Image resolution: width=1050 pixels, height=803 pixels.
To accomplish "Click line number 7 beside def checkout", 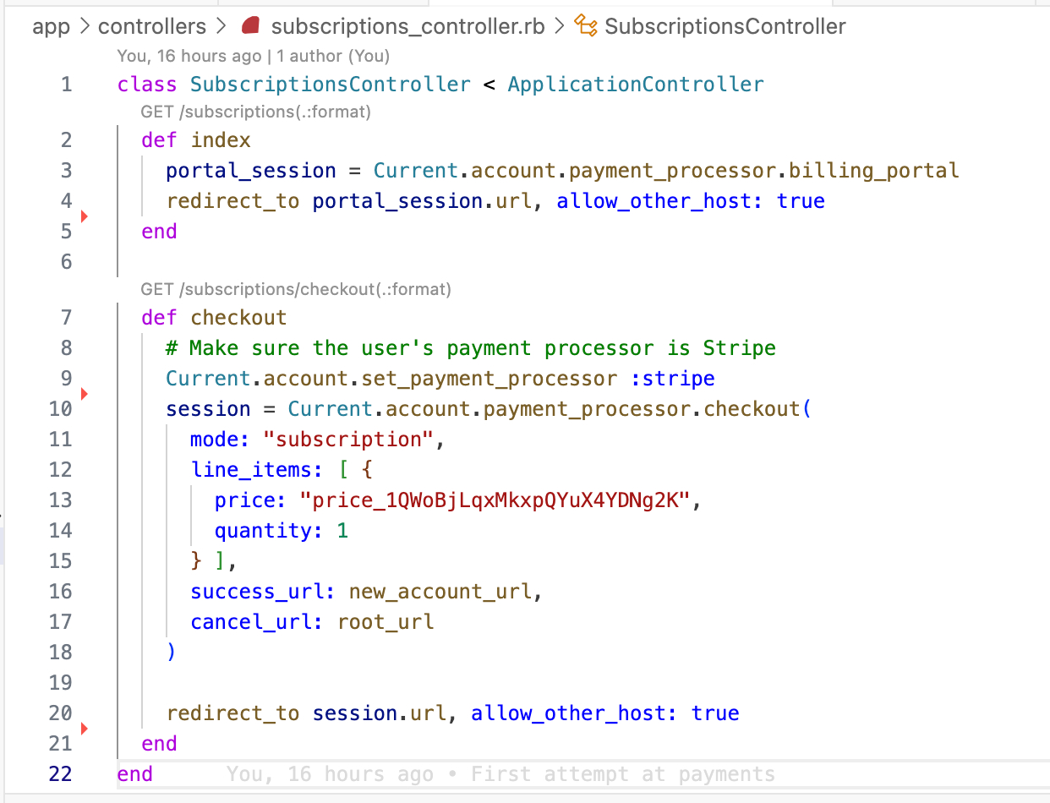I will click(x=67, y=318).
